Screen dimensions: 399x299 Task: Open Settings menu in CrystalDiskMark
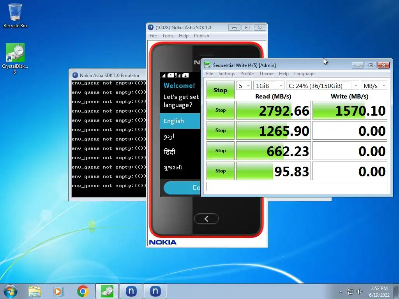point(227,74)
